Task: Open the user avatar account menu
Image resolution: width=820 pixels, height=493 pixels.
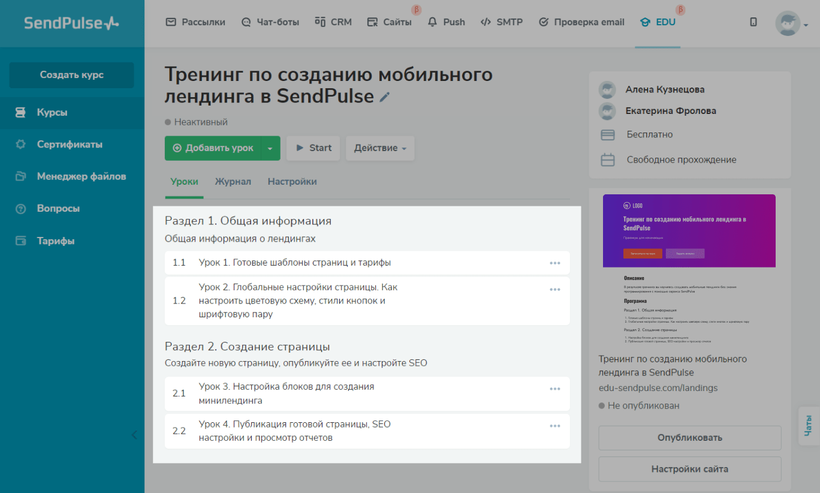Action: point(791,23)
